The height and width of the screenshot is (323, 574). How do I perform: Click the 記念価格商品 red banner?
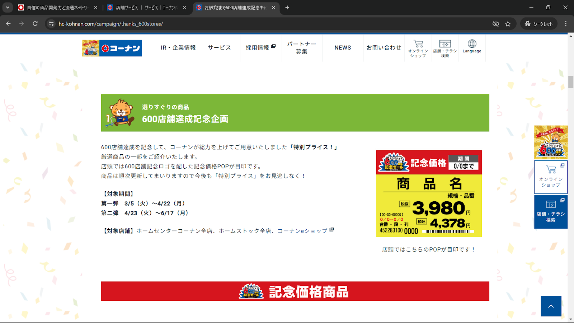(x=295, y=291)
